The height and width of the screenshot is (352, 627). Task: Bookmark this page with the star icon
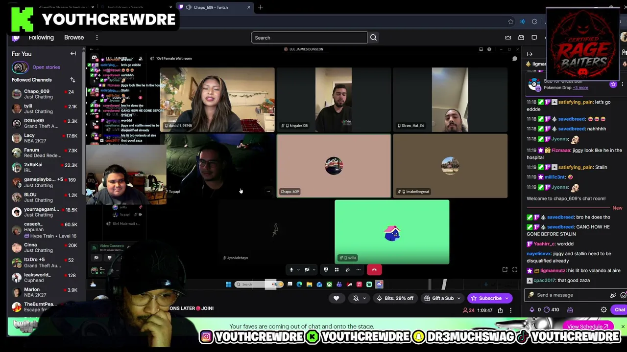(510, 22)
